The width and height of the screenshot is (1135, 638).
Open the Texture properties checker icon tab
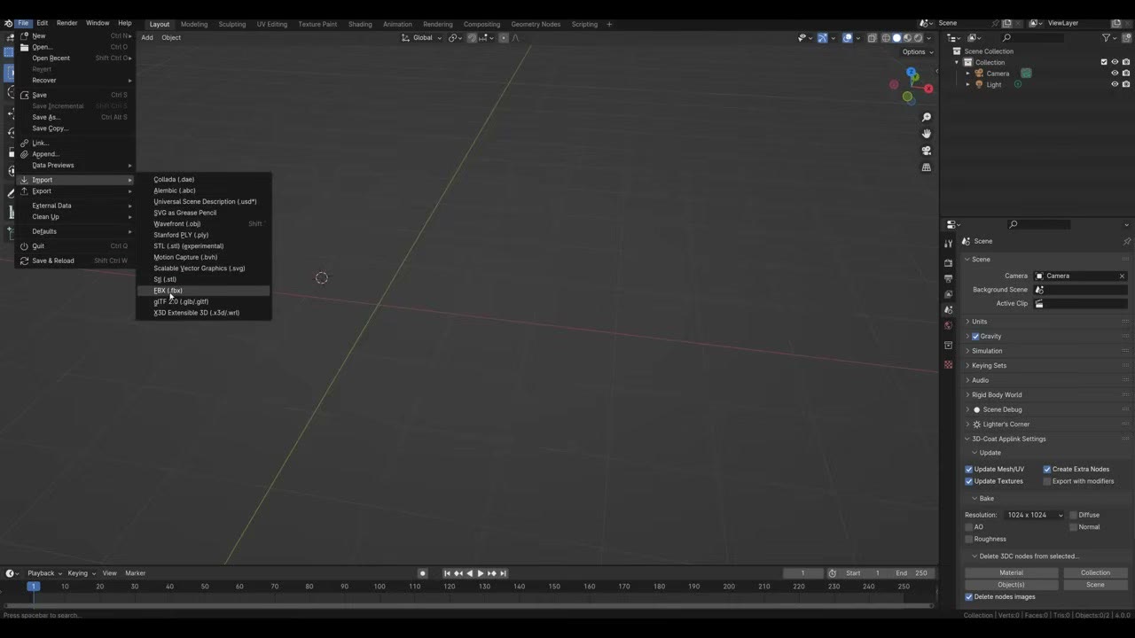948,364
